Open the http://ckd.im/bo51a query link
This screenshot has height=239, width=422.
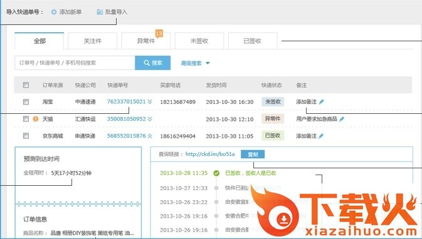pos(210,154)
